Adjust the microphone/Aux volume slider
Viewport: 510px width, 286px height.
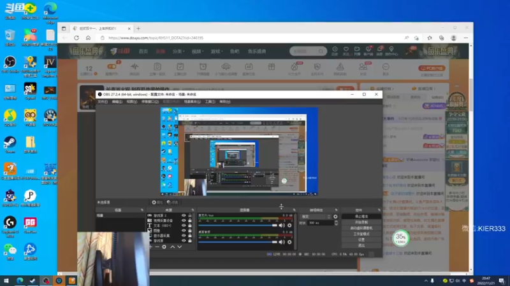click(238, 226)
